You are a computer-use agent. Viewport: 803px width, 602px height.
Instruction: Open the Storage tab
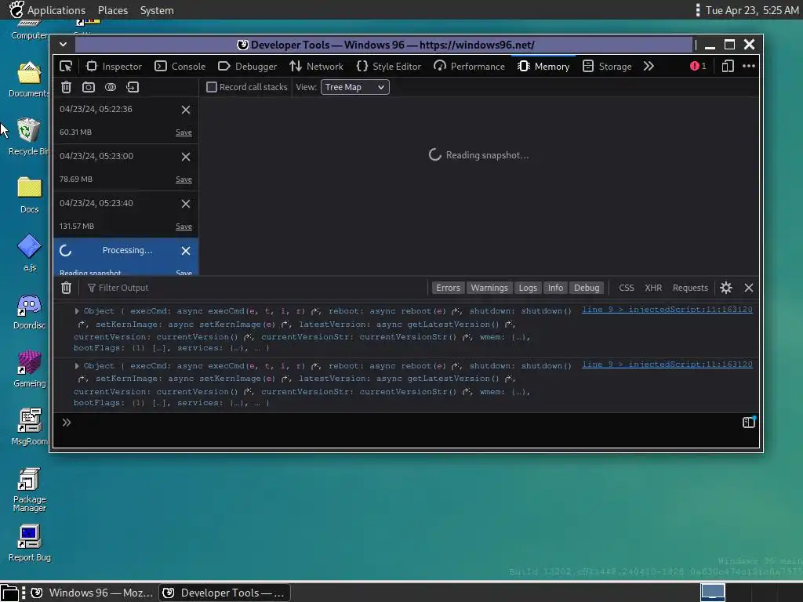point(608,66)
